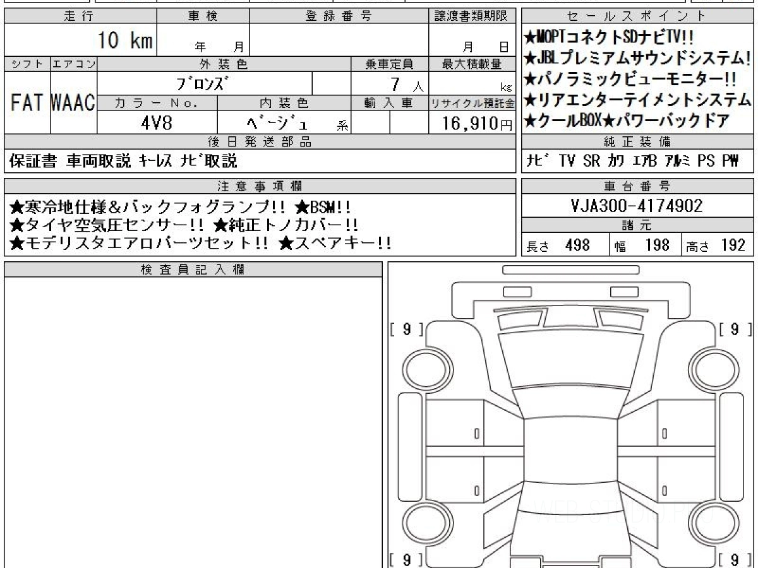Image resolution: width=758 pixels, height=568 pixels.
Task: Select the FAT shift value
Action: point(27,104)
